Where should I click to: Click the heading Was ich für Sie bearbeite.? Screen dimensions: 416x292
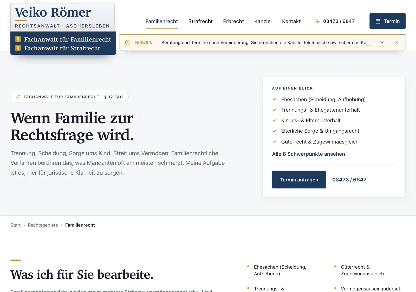[82, 274]
